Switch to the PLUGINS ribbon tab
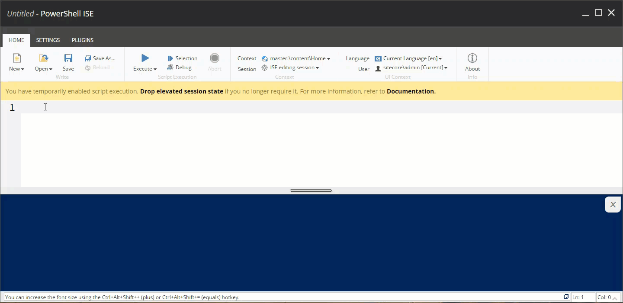 pyautogui.click(x=83, y=40)
